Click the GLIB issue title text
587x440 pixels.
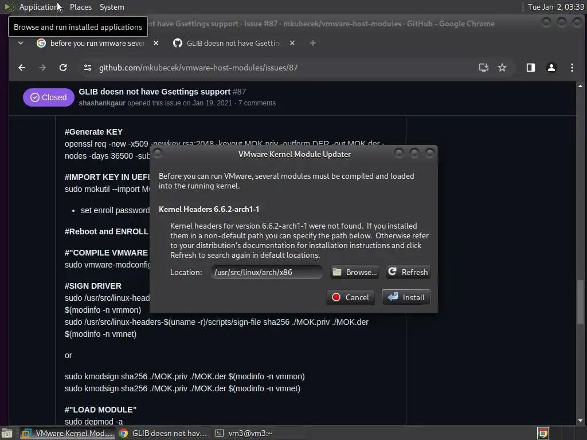pos(154,92)
